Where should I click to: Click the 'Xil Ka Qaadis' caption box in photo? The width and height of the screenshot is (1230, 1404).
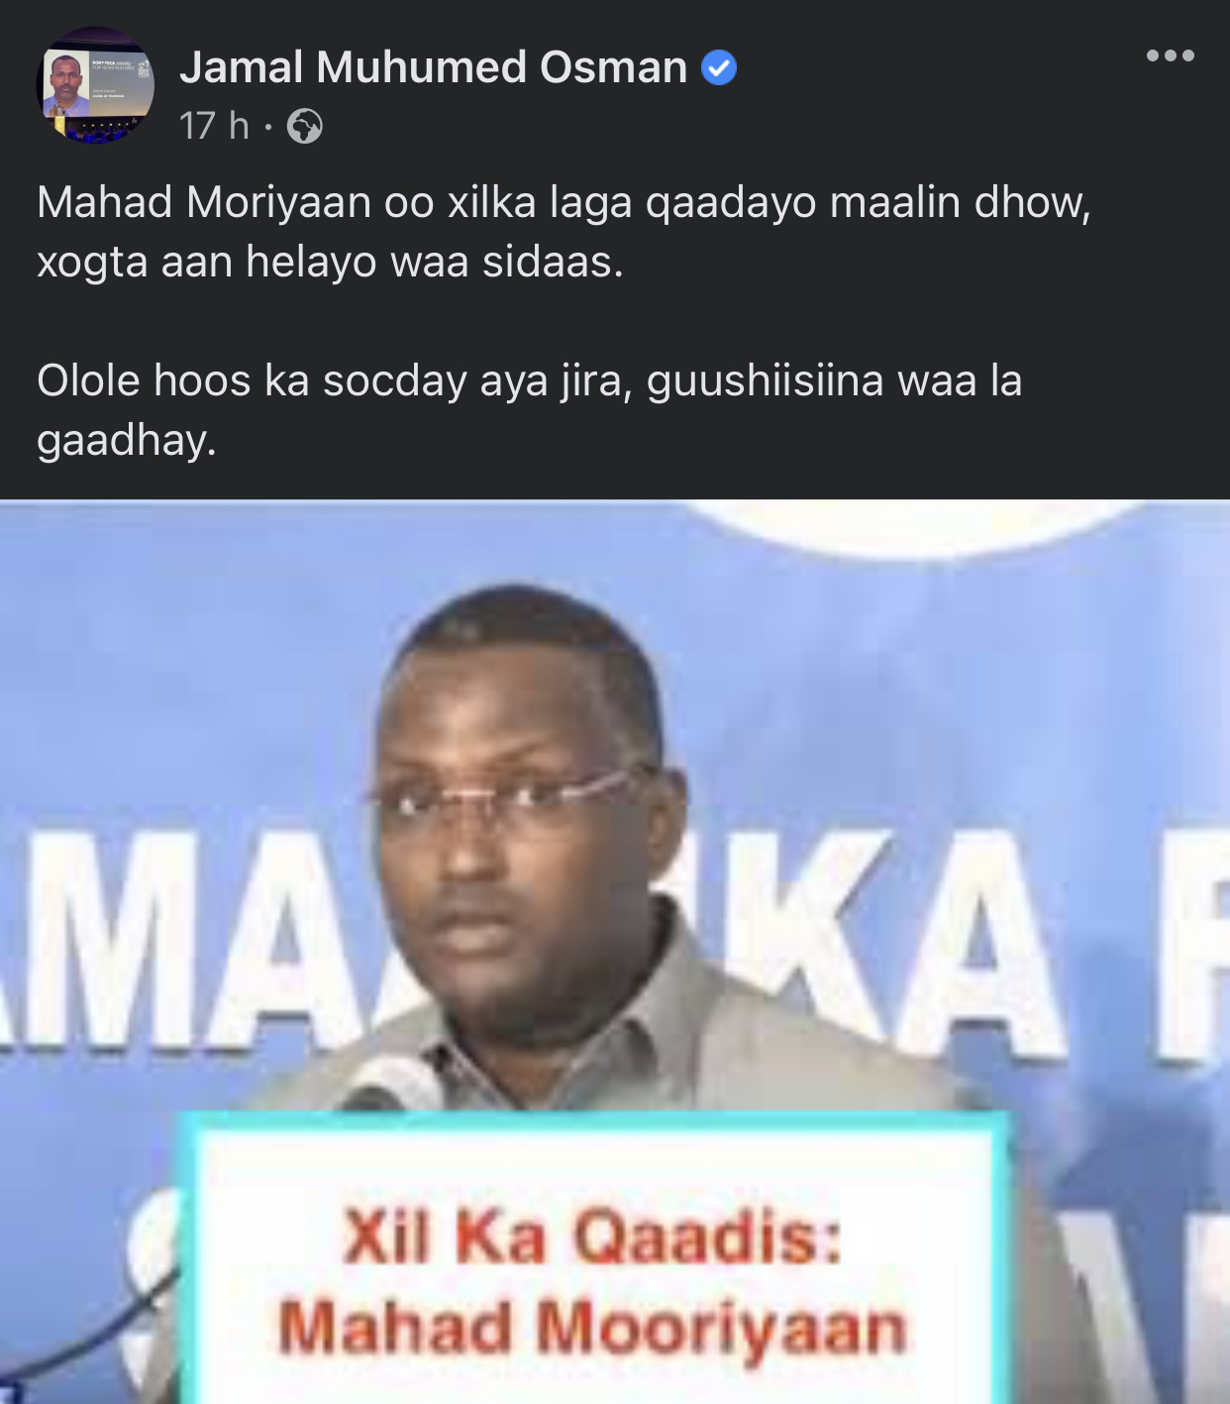pyautogui.click(x=592, y=1258)
